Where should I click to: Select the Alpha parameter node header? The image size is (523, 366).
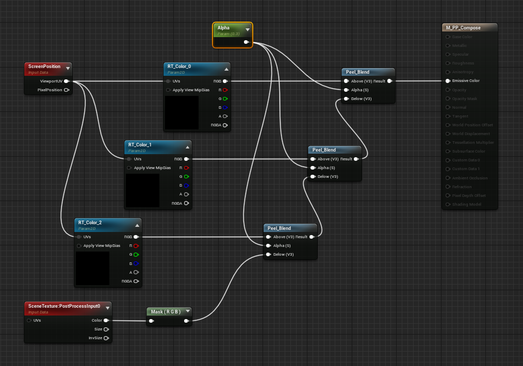coord(233,30)
